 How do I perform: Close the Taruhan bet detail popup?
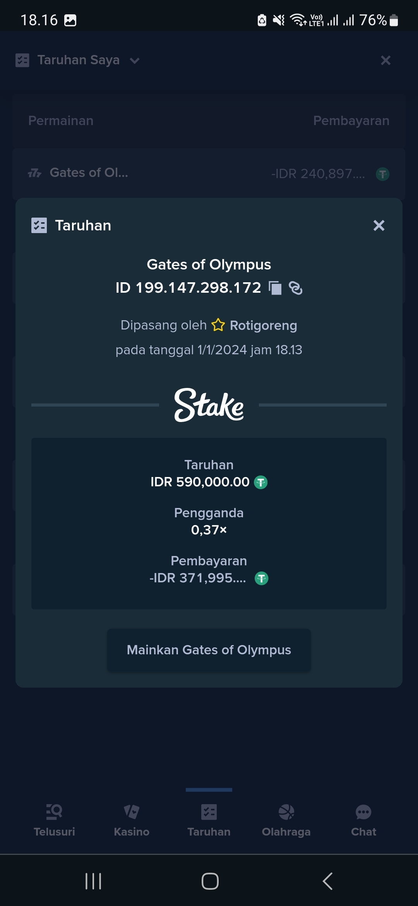tap(379, 225)
